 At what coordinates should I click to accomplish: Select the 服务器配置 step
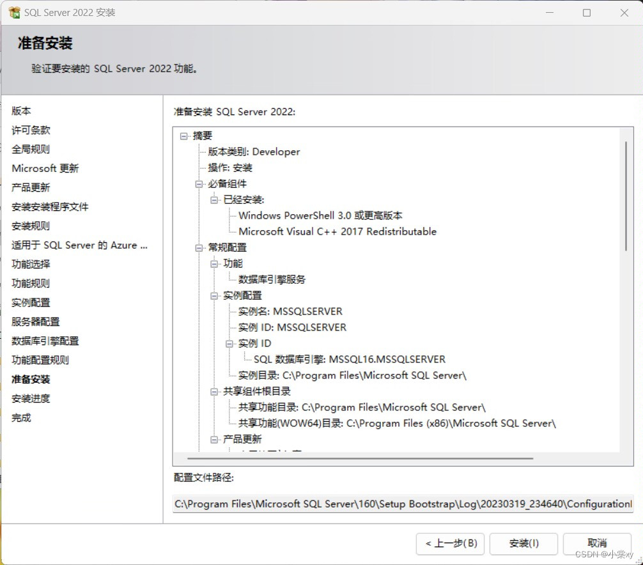click(36, 322)
